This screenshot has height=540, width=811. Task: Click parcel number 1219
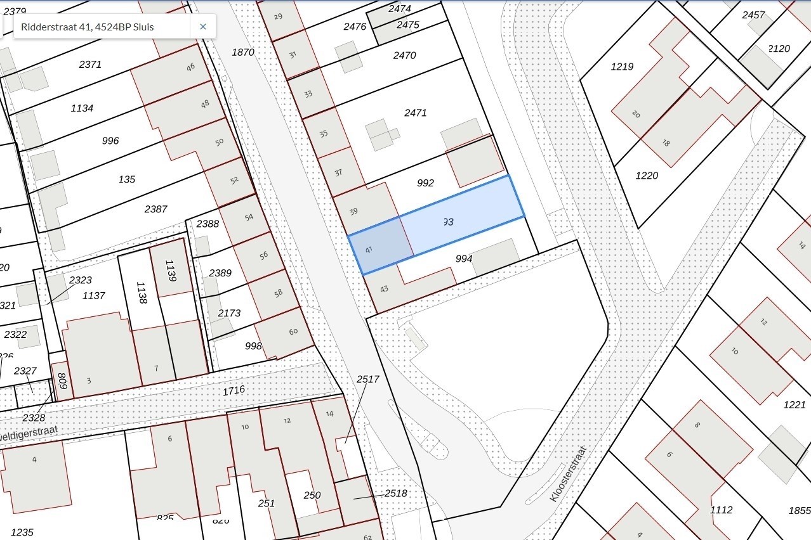point(623,67)
